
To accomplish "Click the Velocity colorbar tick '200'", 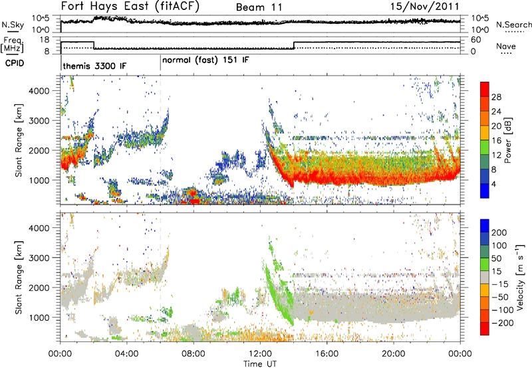I will (499, 232).
